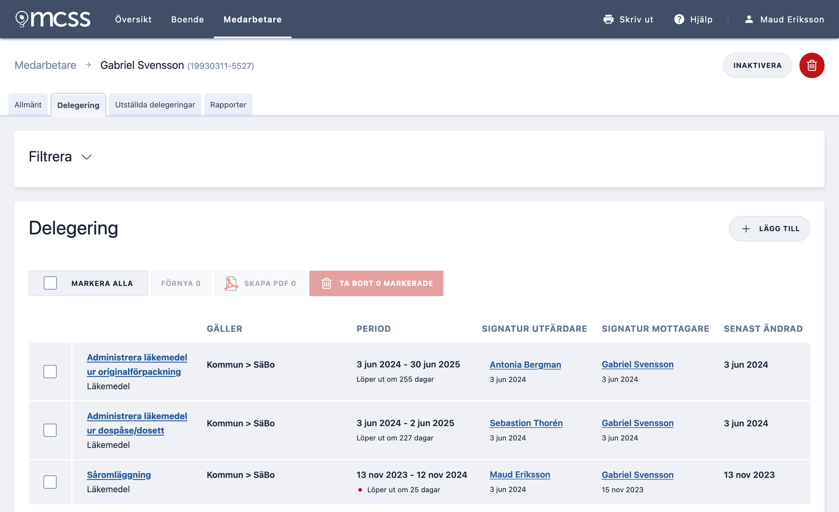Open the Översikt menu

(x=133, y=19)
